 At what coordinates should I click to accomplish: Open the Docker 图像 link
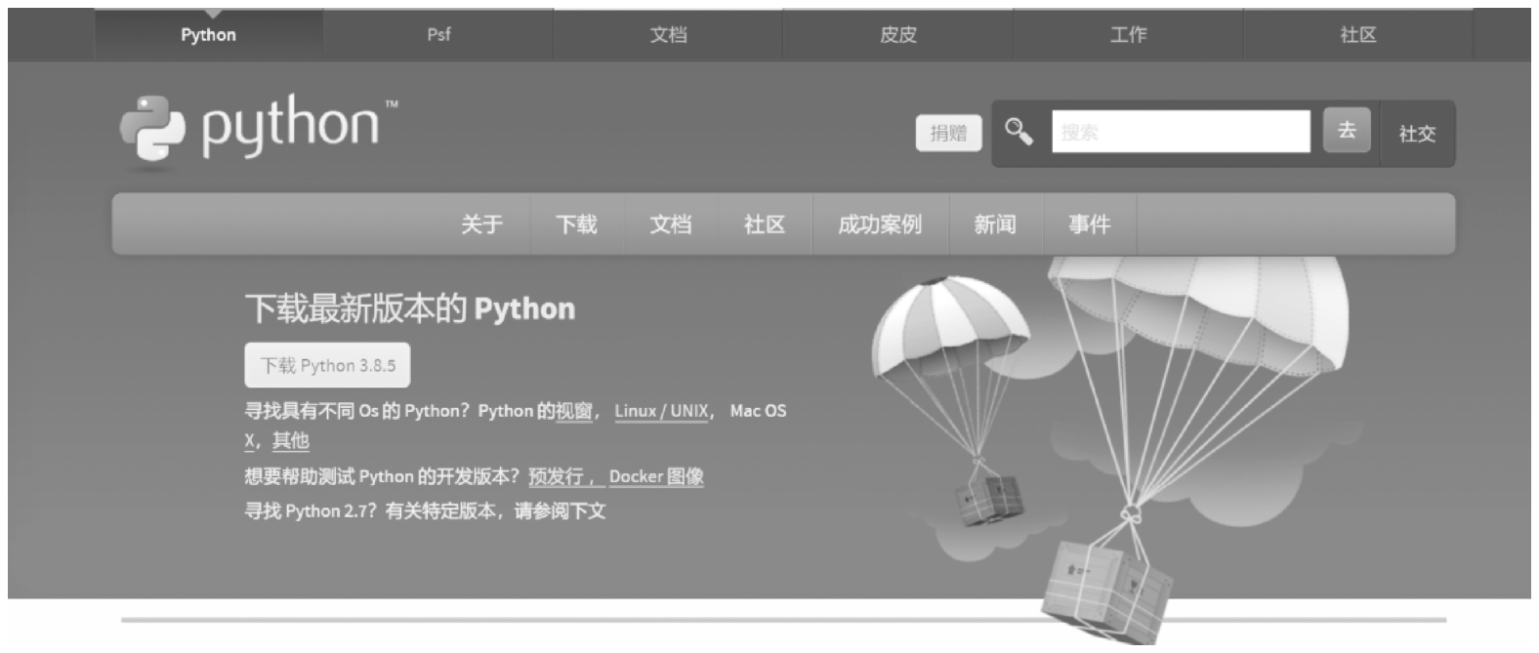coord(656,476)
